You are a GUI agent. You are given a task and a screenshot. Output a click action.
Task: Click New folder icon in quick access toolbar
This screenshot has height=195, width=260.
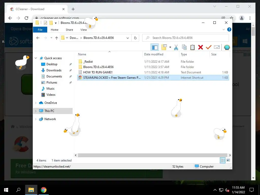51,23
